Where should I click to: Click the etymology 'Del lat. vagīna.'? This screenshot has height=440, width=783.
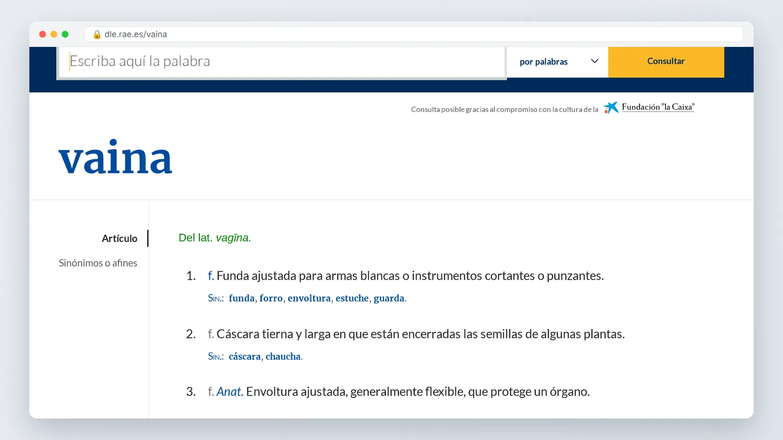pos(215,238)
